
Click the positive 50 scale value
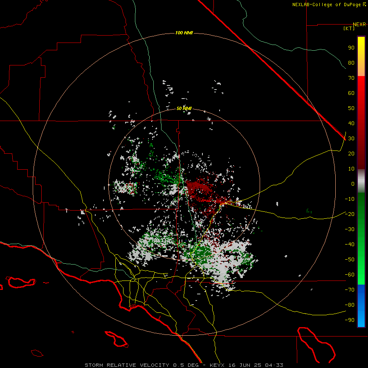pyautogui.click(x=351, y=108)
